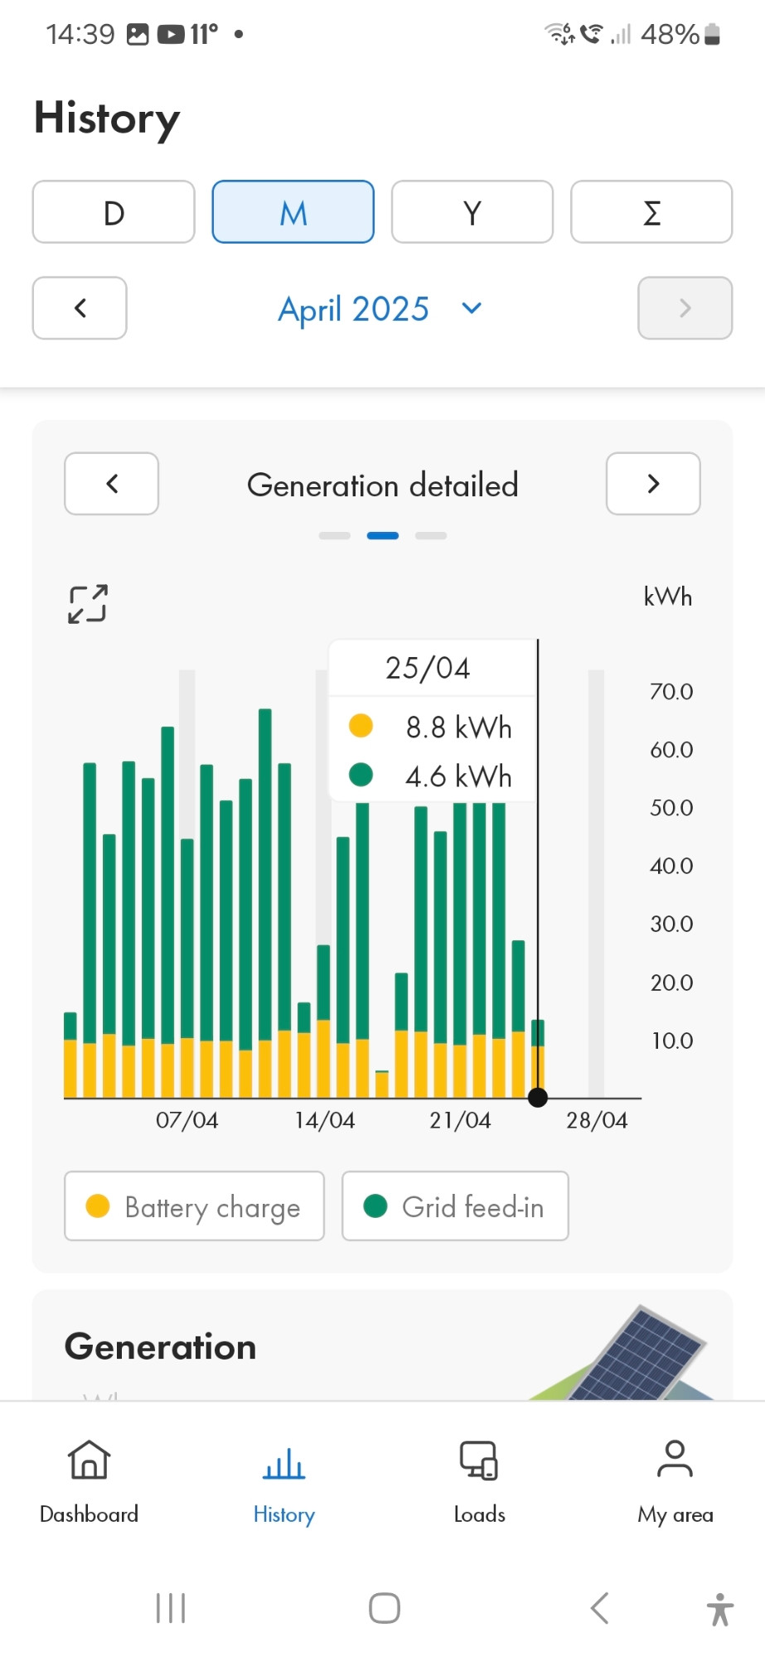Tap the accessibility figure icon
This screenshot has height=1657, width=765.
coord(720,1609)
